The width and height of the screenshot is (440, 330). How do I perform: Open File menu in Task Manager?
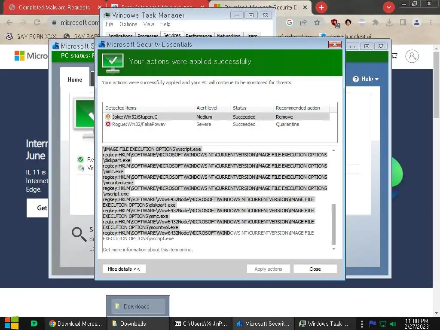click(110, 24)
